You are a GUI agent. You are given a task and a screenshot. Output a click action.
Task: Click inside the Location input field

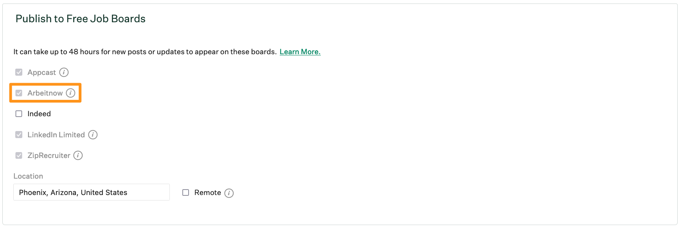(91, 192)
